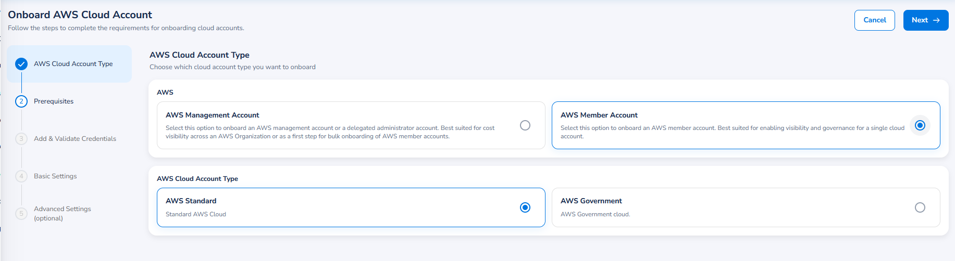
Task: Open the Add & Validate Credentials step
Action: tap(75, 139)
